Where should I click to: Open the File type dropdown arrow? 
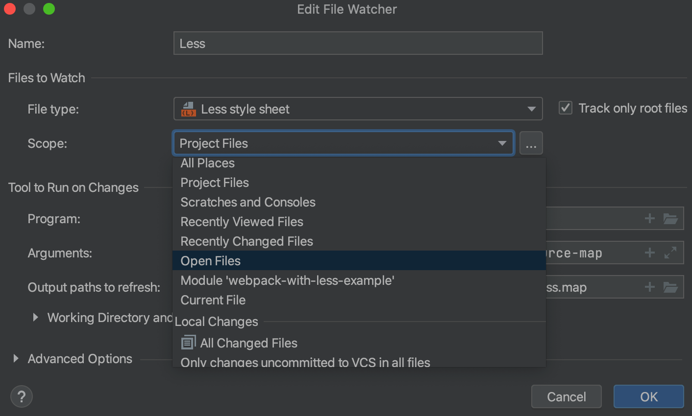[x=531, y=109]
